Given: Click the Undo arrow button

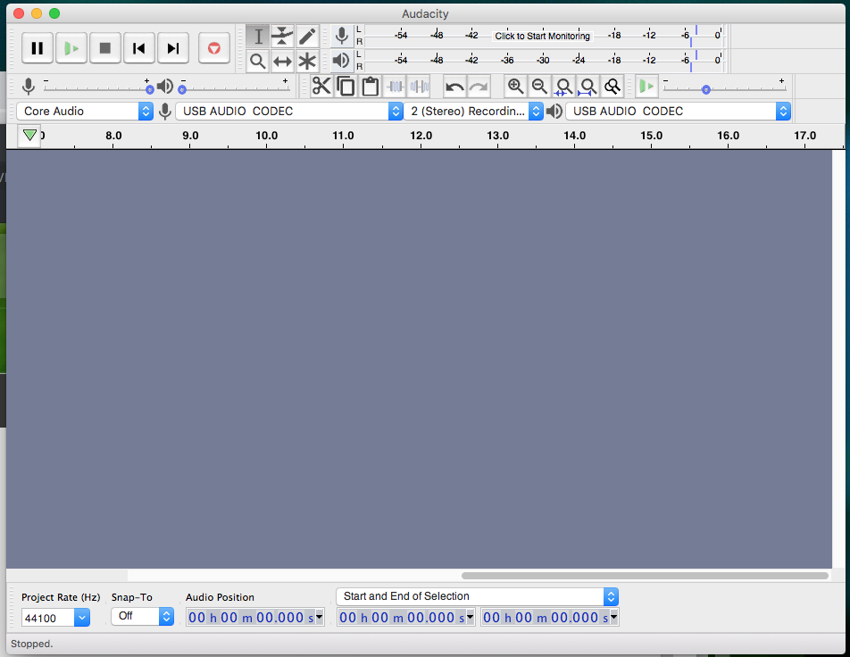Looking at the screenshot, I should click(x=454, y=87).
